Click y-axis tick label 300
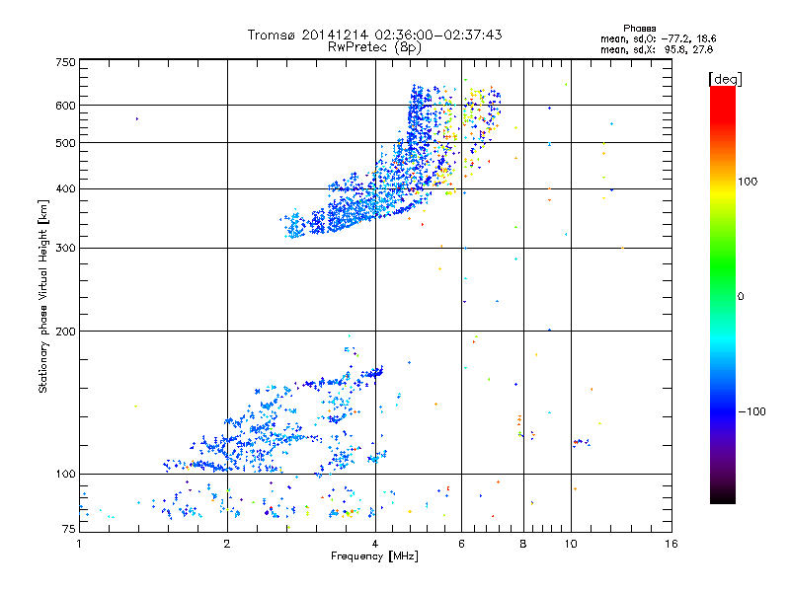The height and width of the screenshot is (592, 790). coord(65,249)
